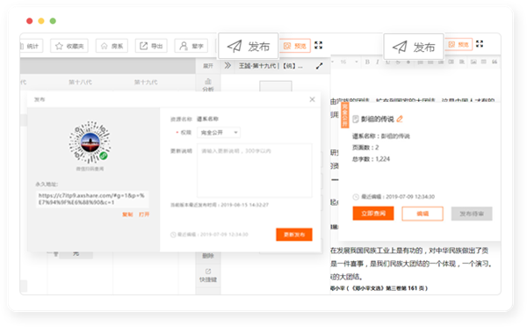Open the 权限 完全公开 dropdown

219,133
